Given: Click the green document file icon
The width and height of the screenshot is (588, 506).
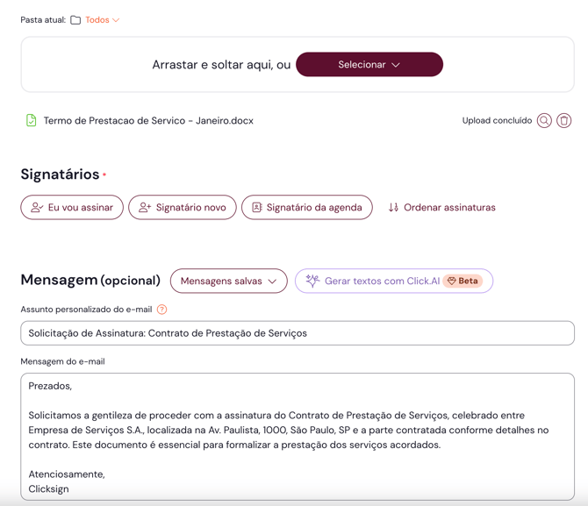Looking at the screenshot, I should (x=32, y=121).
